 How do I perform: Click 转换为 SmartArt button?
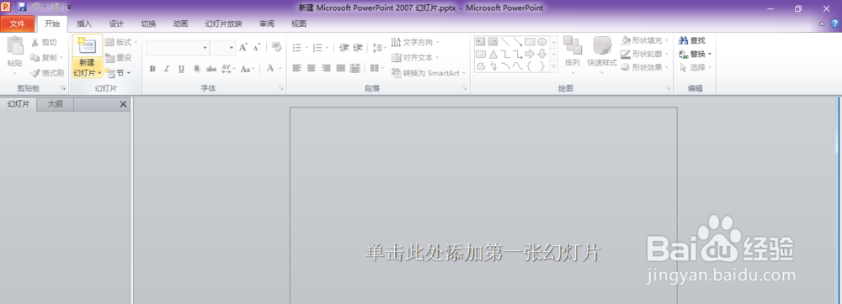[x=428, y=73]
